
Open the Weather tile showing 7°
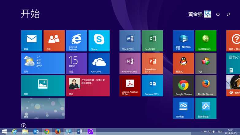click(x=43, y=63)
